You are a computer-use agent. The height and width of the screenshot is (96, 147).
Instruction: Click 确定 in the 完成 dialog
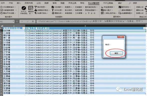pyautogui.click(x=116, y=53)
